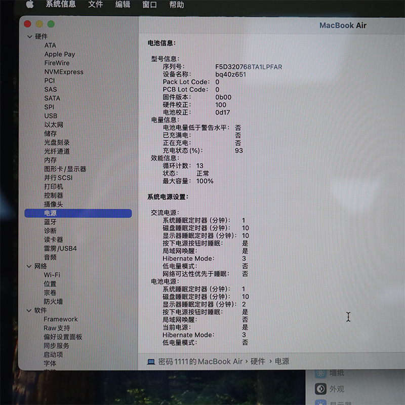The image size is (405, 405).
Task: Click the 固件版本 value 0b00
Action: tap(223, 97)
